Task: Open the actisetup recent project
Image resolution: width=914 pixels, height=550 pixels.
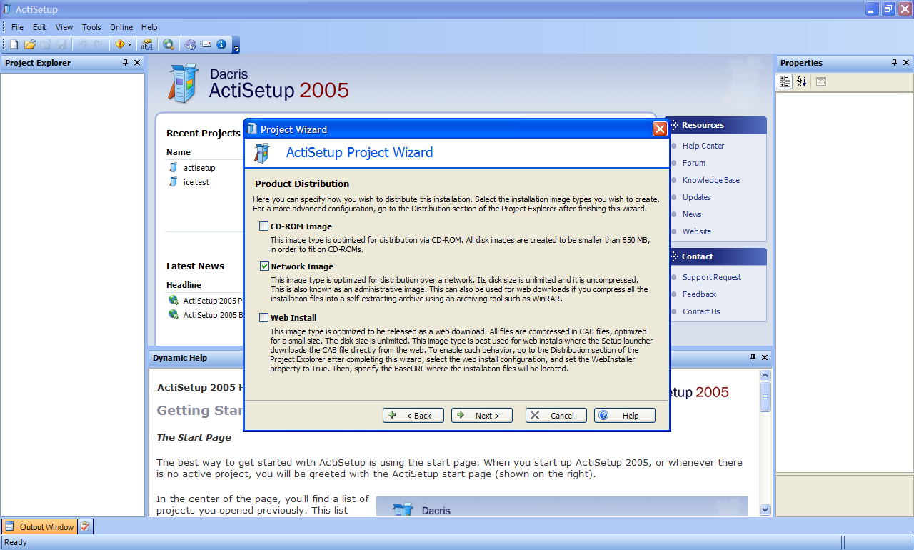Action: coord(199,168)
